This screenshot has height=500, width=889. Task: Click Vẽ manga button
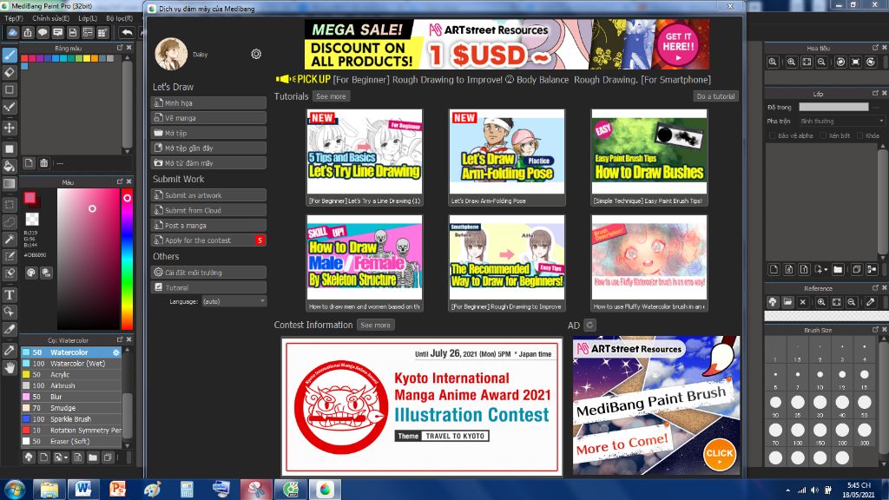pos(208,118)
